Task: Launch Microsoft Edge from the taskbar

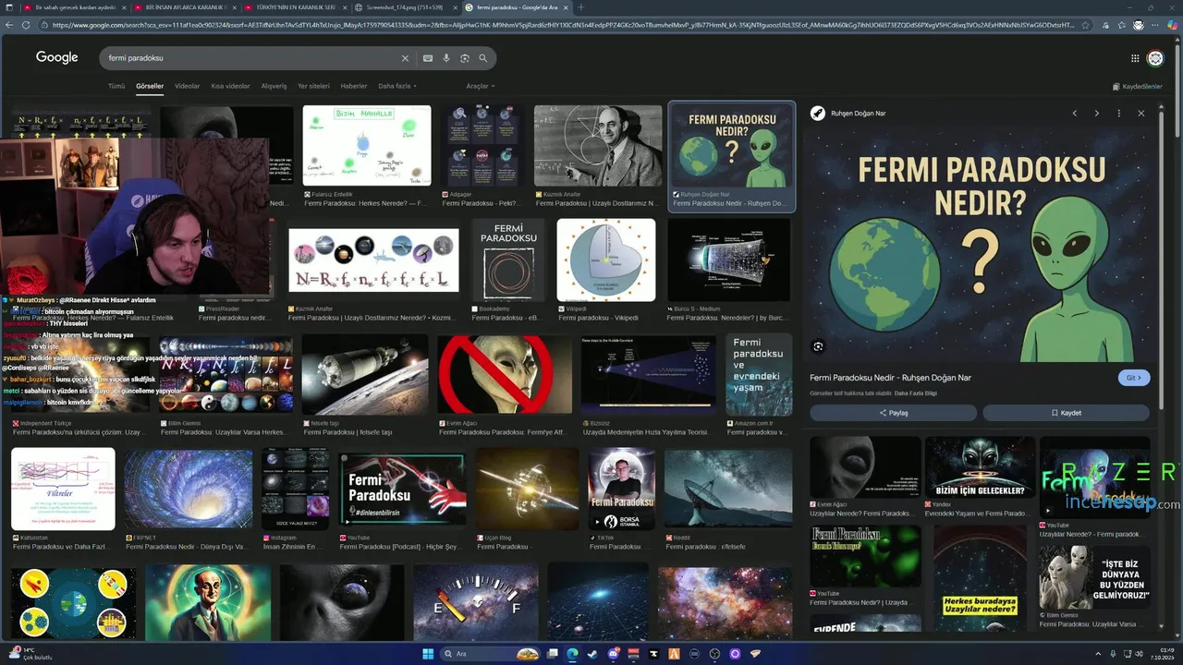Action: pos(572,654)
